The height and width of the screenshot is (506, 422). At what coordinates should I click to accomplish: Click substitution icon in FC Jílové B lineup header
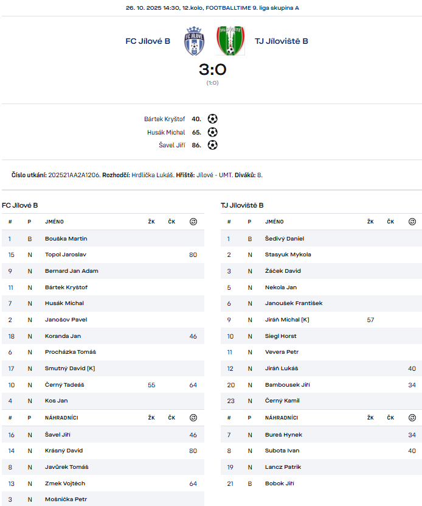[193, 222]
